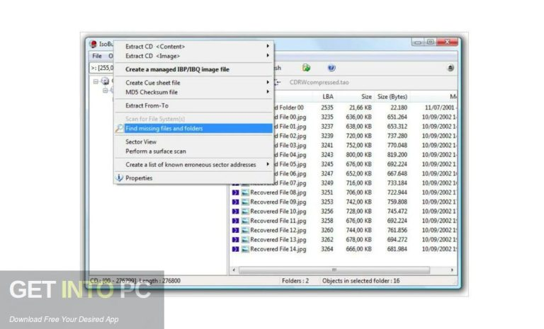Choose Perform a surface scan
This screenshot has height=329, width=544.
pos(155,151)
